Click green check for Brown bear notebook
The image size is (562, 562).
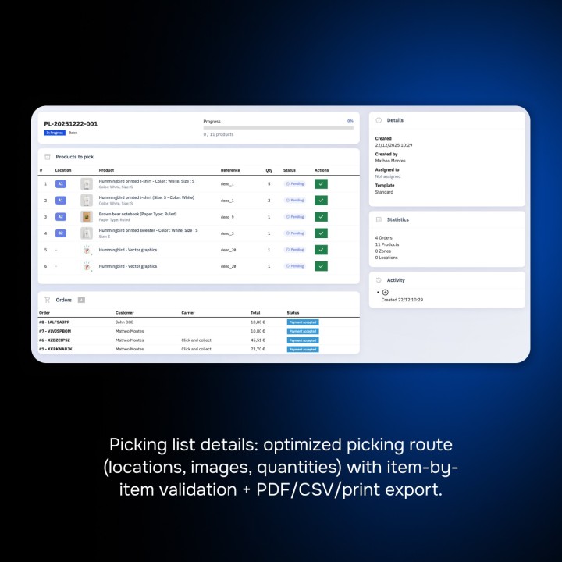tap(321, 217)
